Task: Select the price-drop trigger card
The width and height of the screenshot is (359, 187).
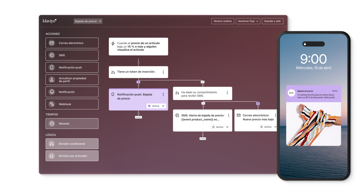Action: 138,47
